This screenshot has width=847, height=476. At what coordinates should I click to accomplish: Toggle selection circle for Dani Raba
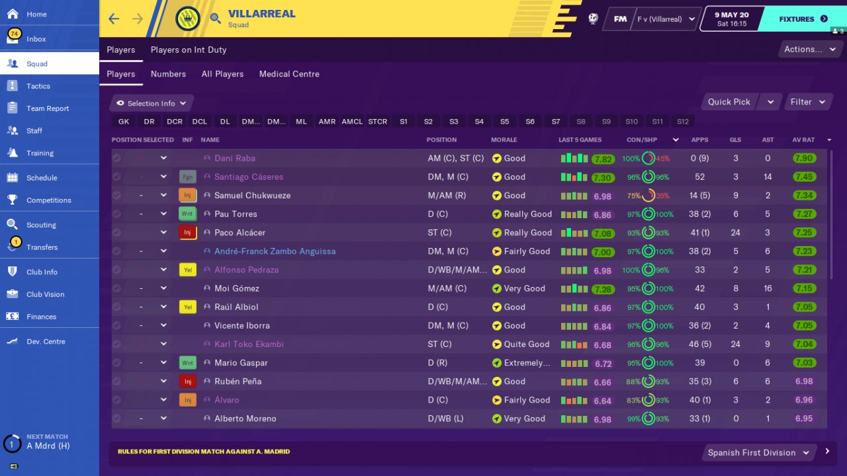click(x=117, y=159)
